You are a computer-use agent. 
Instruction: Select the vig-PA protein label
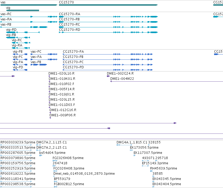(18, 62)
